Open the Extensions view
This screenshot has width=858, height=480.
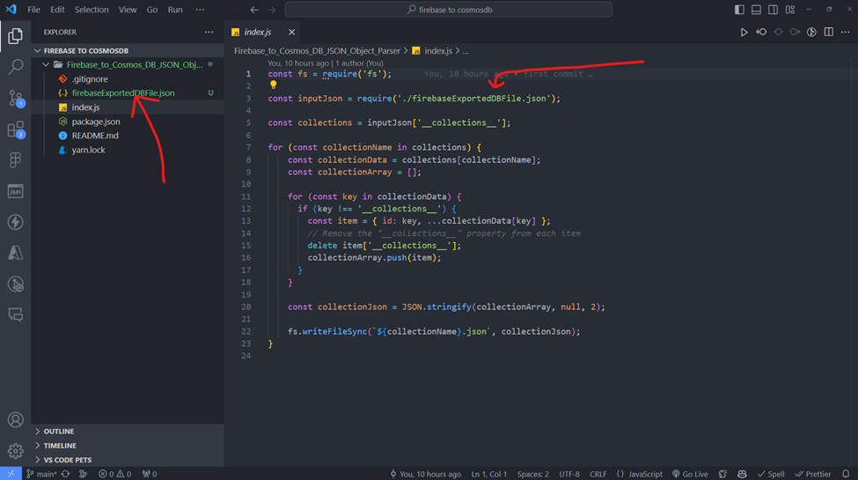click(x=15, y=129)
